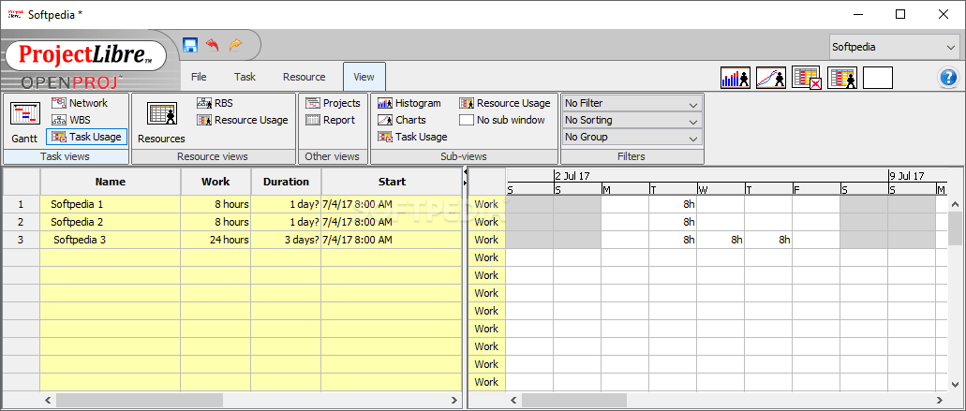
Task: Open the Resources view
Action: [161, 122]
